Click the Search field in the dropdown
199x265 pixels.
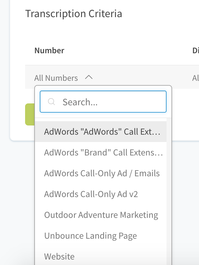103,102
